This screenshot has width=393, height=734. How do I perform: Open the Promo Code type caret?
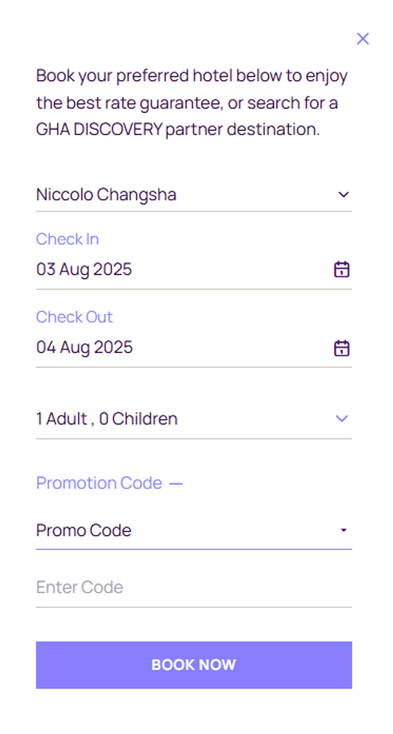[x=344, y=530]
